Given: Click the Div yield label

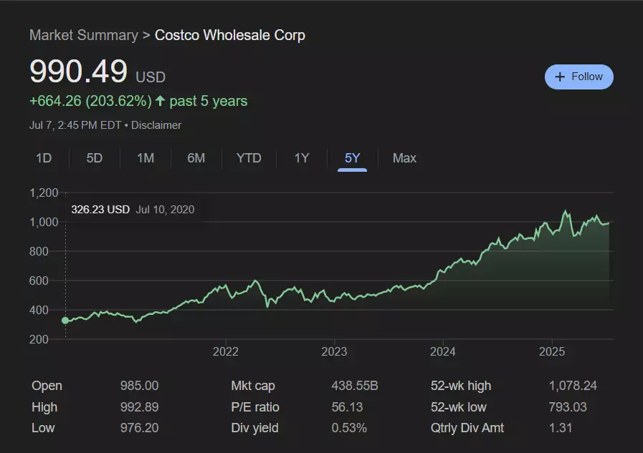Looking at the screenshot, I should point(254,428).
